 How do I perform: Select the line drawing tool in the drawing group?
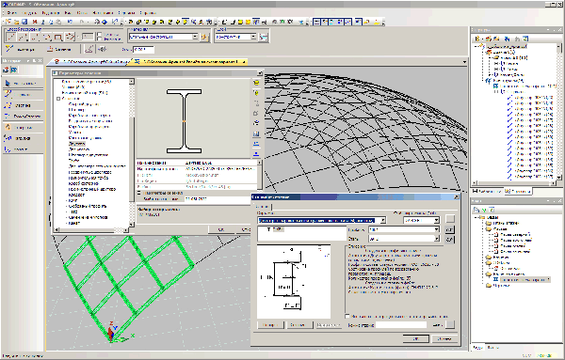[x=11, y=37]
